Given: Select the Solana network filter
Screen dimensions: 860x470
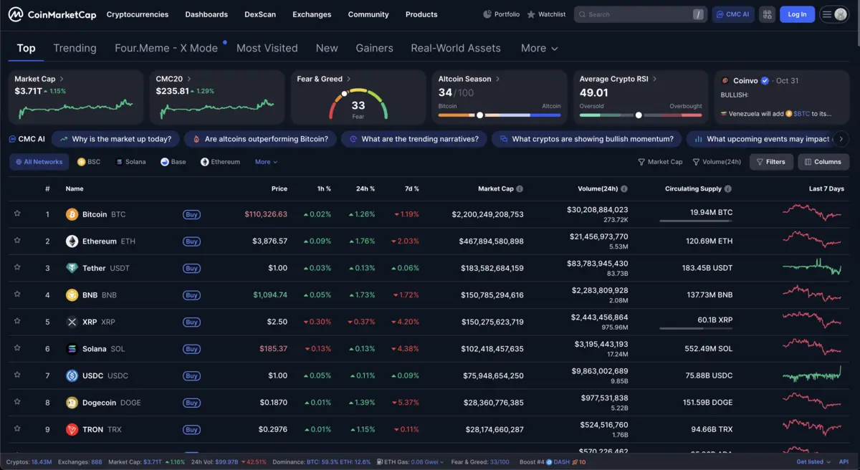Looking at the screenshot, I should point(130,161).
